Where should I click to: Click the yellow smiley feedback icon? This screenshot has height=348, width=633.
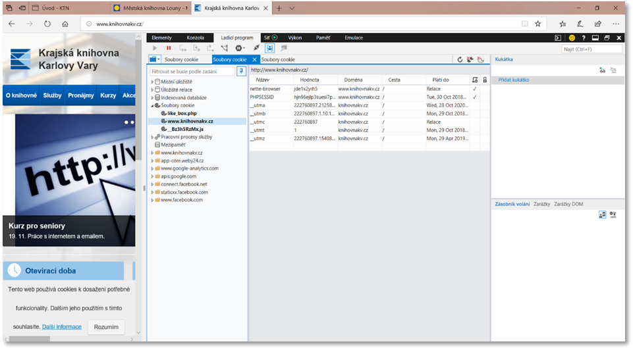click(572, 38)
